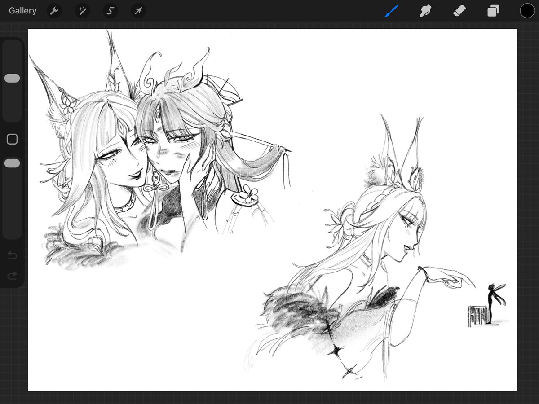
Task: Undo the last stroke with undo arrow
Action: point(12,255)
